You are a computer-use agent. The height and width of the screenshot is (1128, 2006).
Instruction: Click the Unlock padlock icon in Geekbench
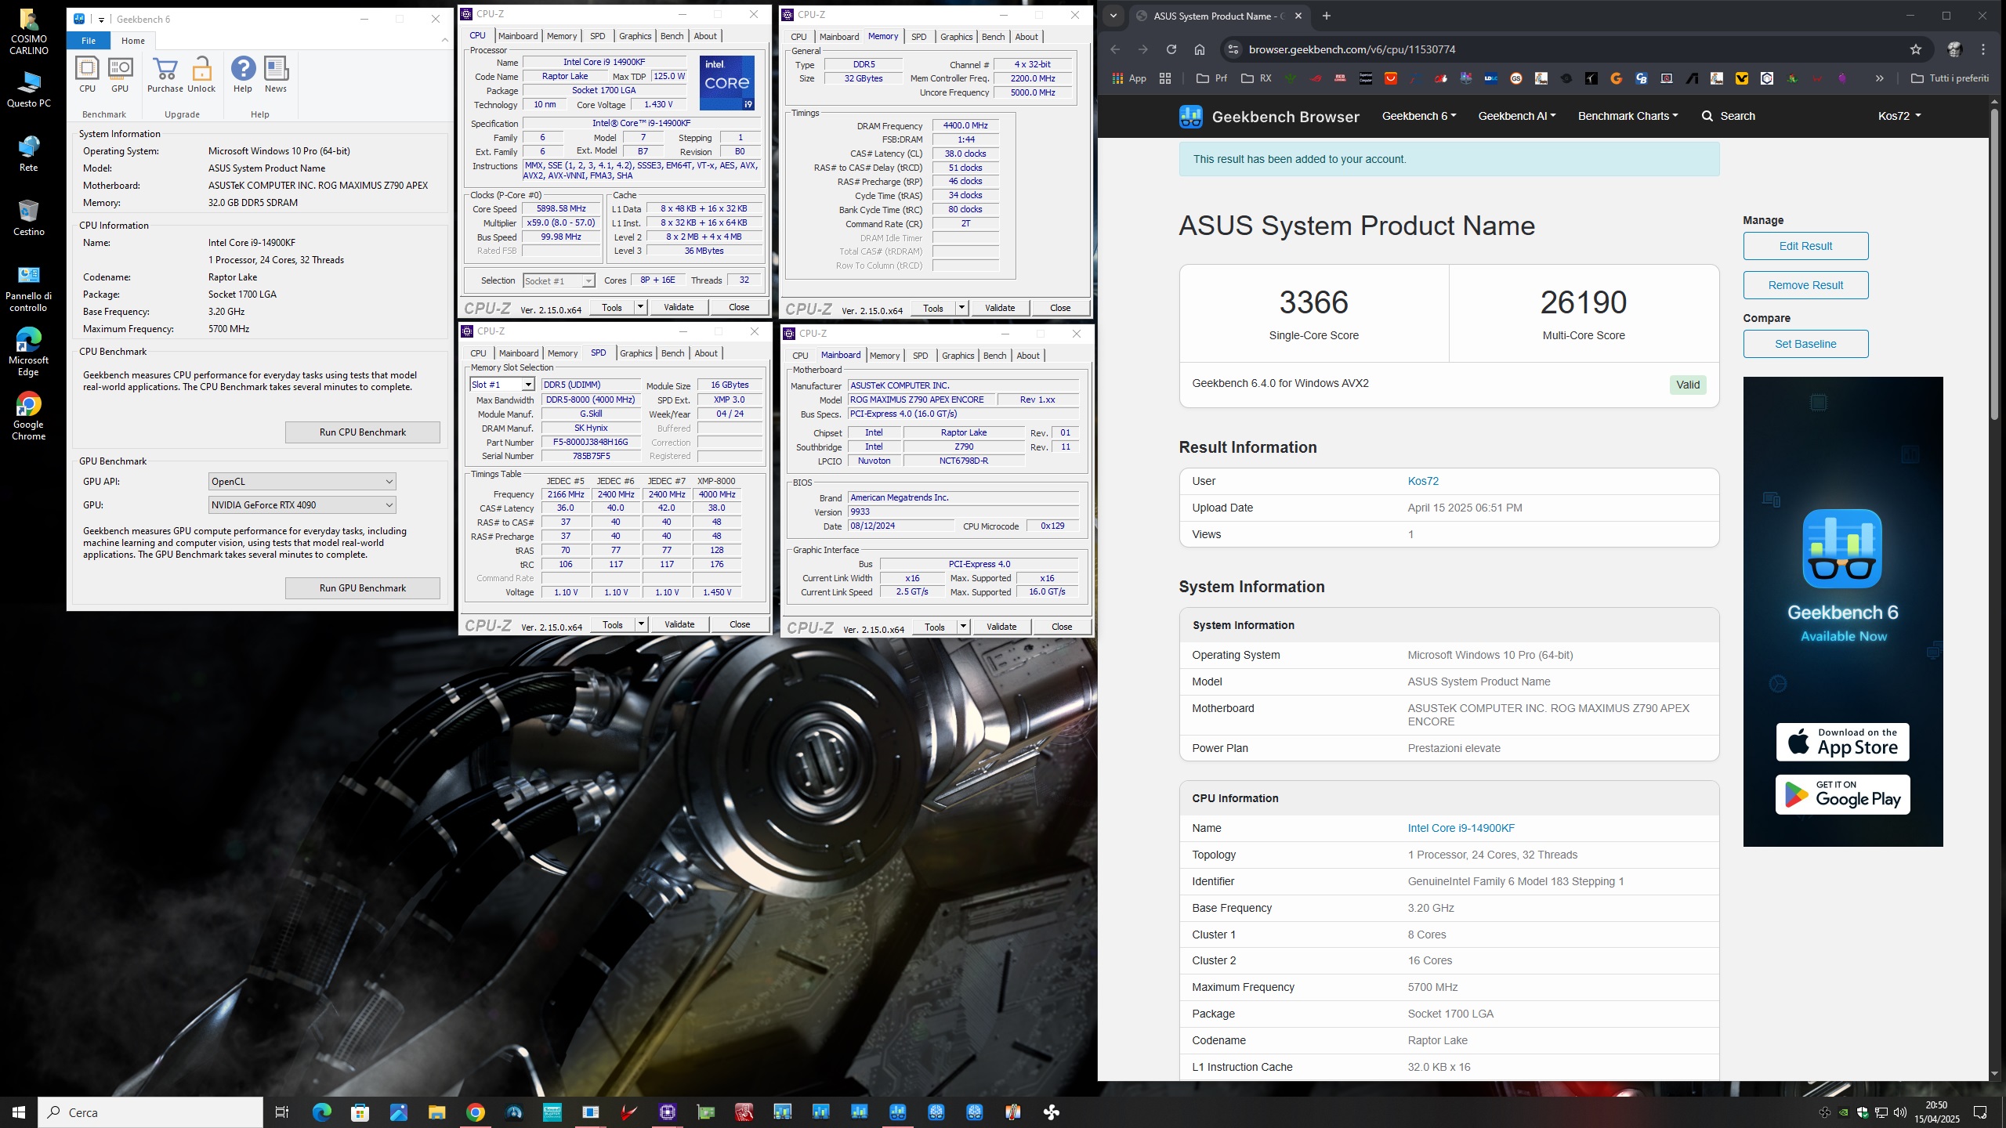click(x=201, y=69)
